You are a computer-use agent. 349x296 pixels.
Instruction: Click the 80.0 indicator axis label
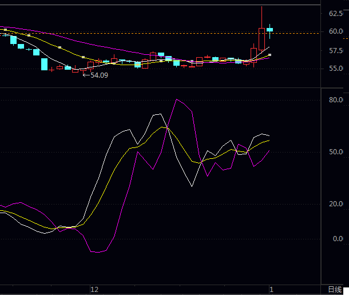pyautogui.click(x=336, y=100)
